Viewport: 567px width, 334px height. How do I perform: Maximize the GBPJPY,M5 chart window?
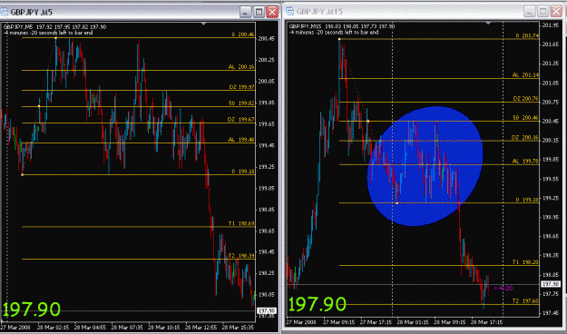click(x=259, y=12)
